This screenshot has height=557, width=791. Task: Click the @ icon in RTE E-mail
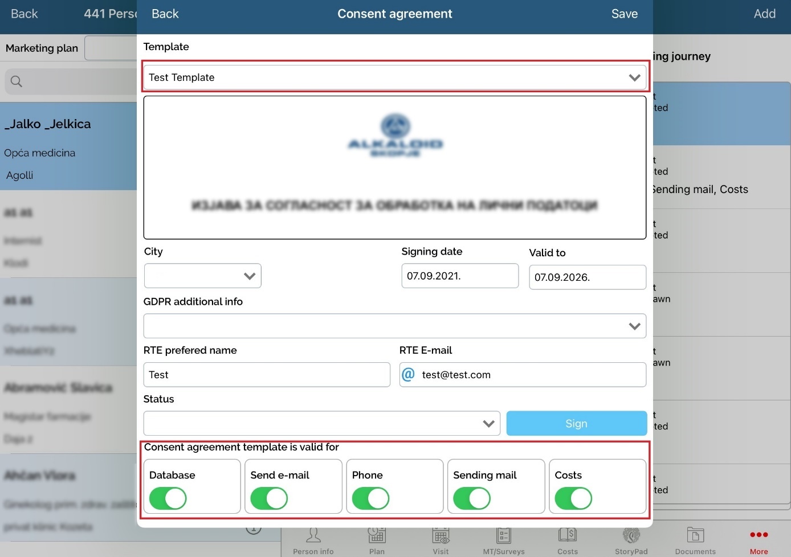pyautogui.click(x=408, y=374)
